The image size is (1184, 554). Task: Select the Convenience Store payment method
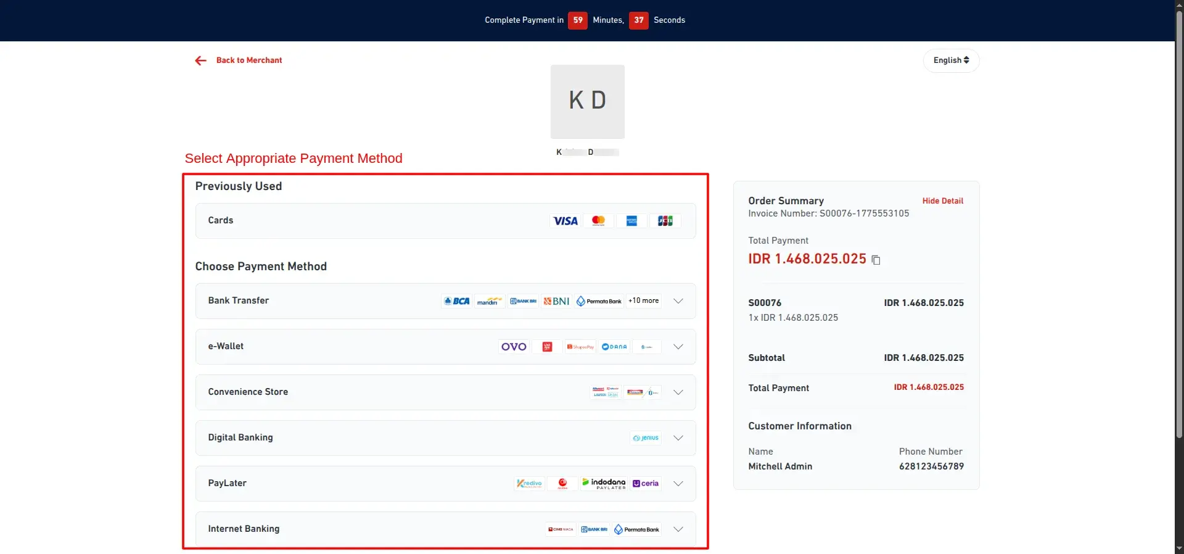coord(445,392)
